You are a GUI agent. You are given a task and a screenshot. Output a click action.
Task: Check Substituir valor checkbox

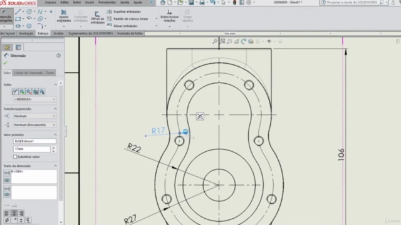(15, 157)
